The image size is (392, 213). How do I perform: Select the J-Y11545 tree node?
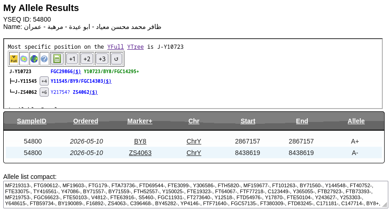coord(26,81)
